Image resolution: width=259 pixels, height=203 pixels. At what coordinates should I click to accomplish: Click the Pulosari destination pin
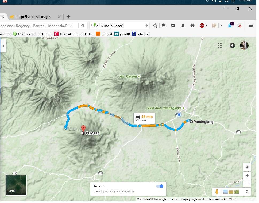pyautogui.click(x=83, y=128)
